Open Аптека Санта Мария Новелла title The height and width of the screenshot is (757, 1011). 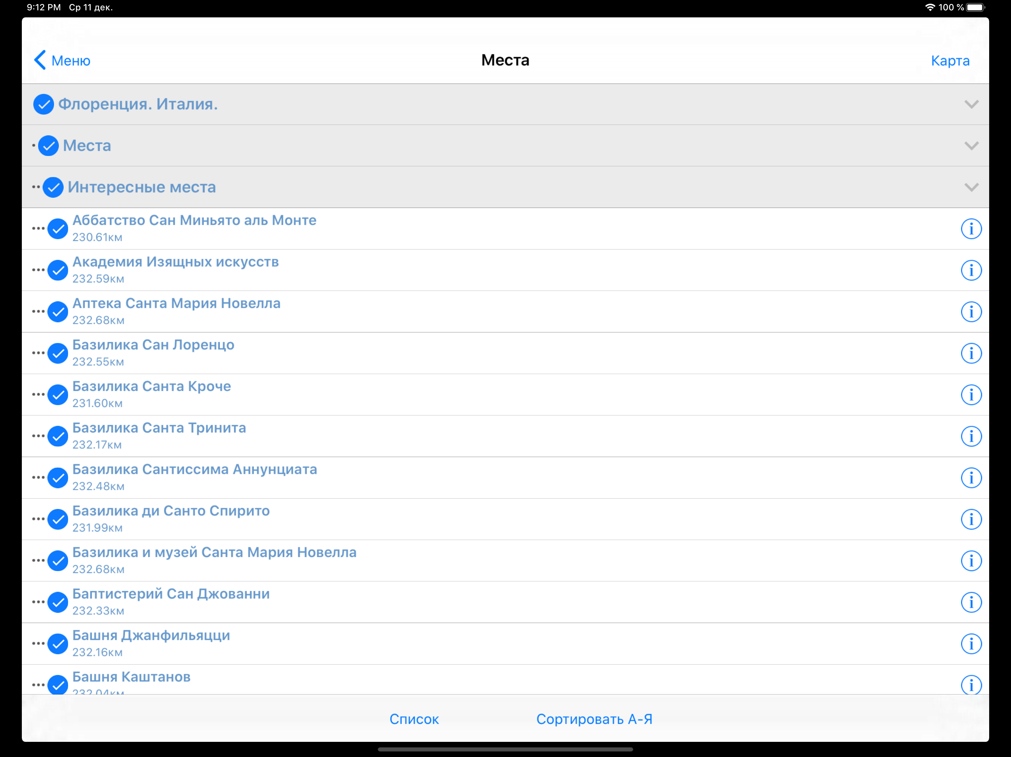177,303
